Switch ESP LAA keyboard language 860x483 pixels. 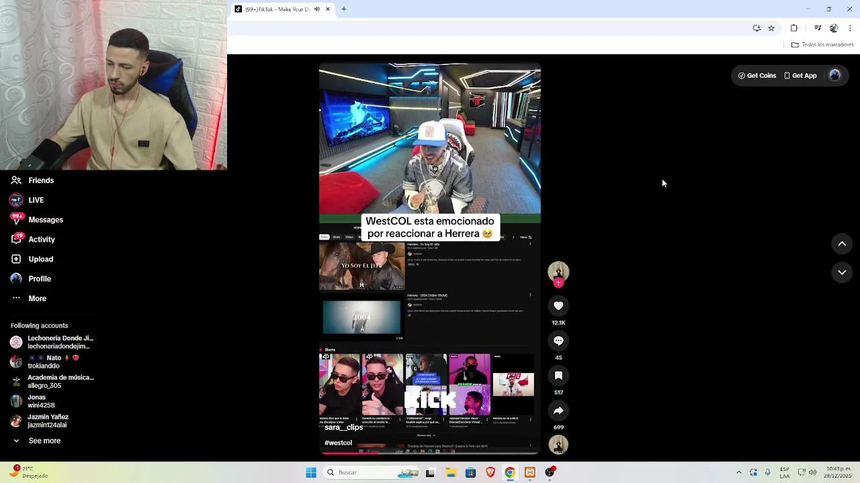coord(785,472)
